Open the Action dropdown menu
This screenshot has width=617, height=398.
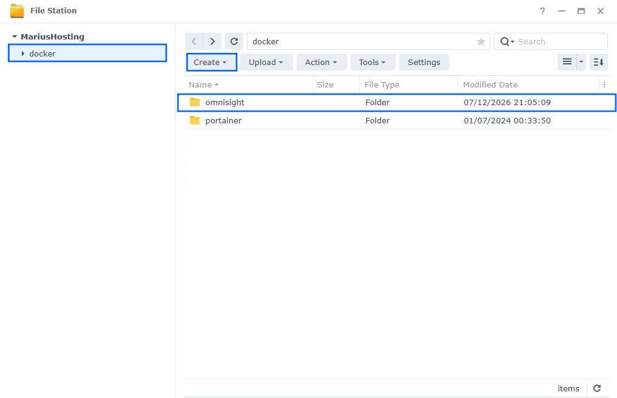coord(322,62)
